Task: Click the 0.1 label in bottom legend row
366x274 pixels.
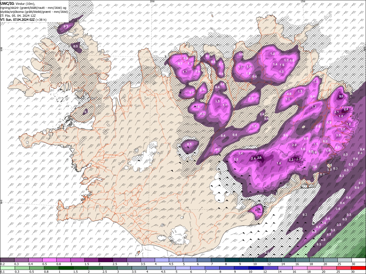Action: (2, 272)
